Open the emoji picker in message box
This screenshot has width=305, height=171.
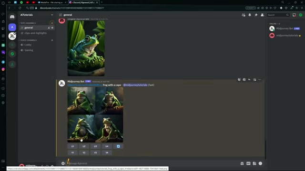click(261, 163)
